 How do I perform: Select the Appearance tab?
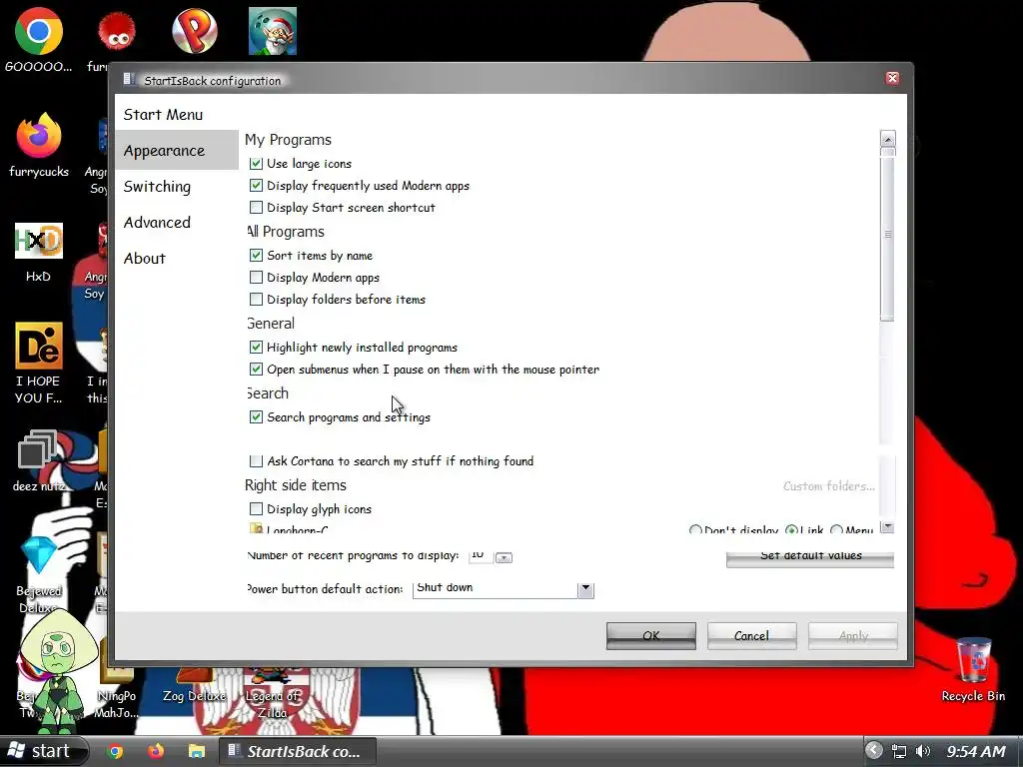coord(177,150)
